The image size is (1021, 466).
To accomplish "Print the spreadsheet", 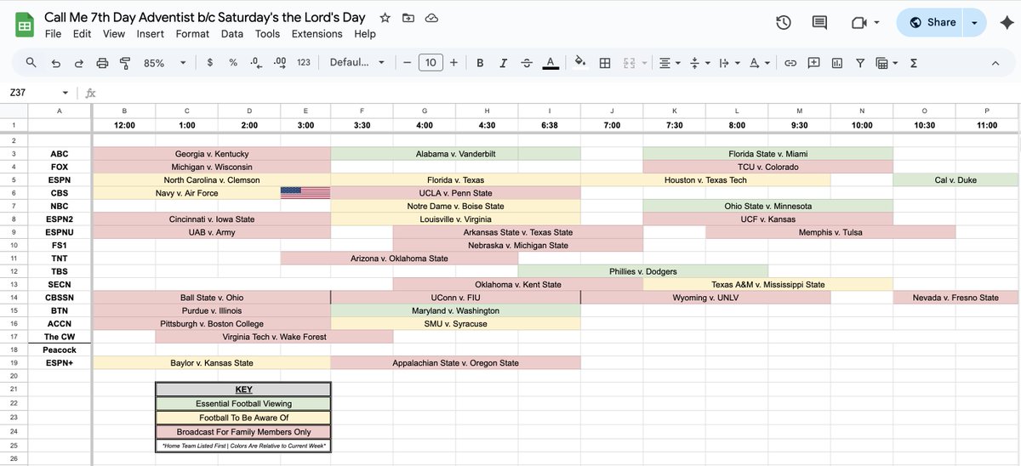I will tap(102, 63).
